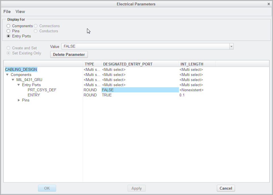Click the DESIGNATED_ENTRY_PORT column header
273x195 pixels.
click(140, 64)
